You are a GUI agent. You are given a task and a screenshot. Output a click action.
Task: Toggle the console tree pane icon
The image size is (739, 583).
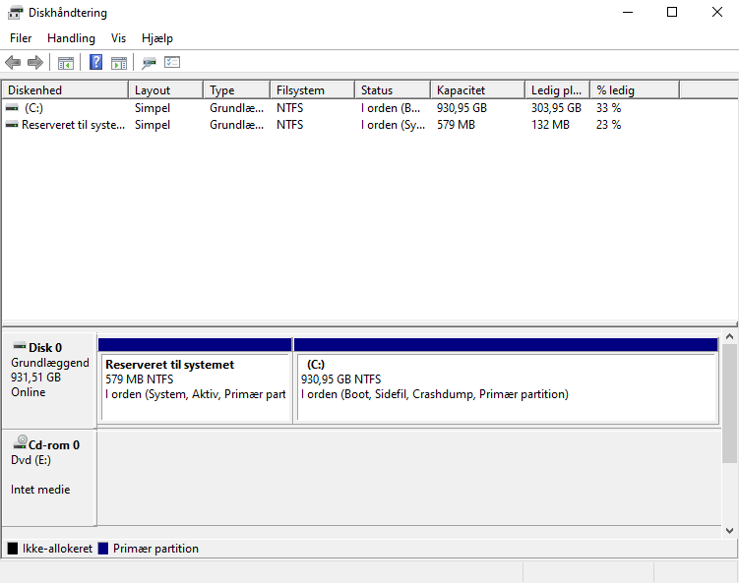point(66,63)
